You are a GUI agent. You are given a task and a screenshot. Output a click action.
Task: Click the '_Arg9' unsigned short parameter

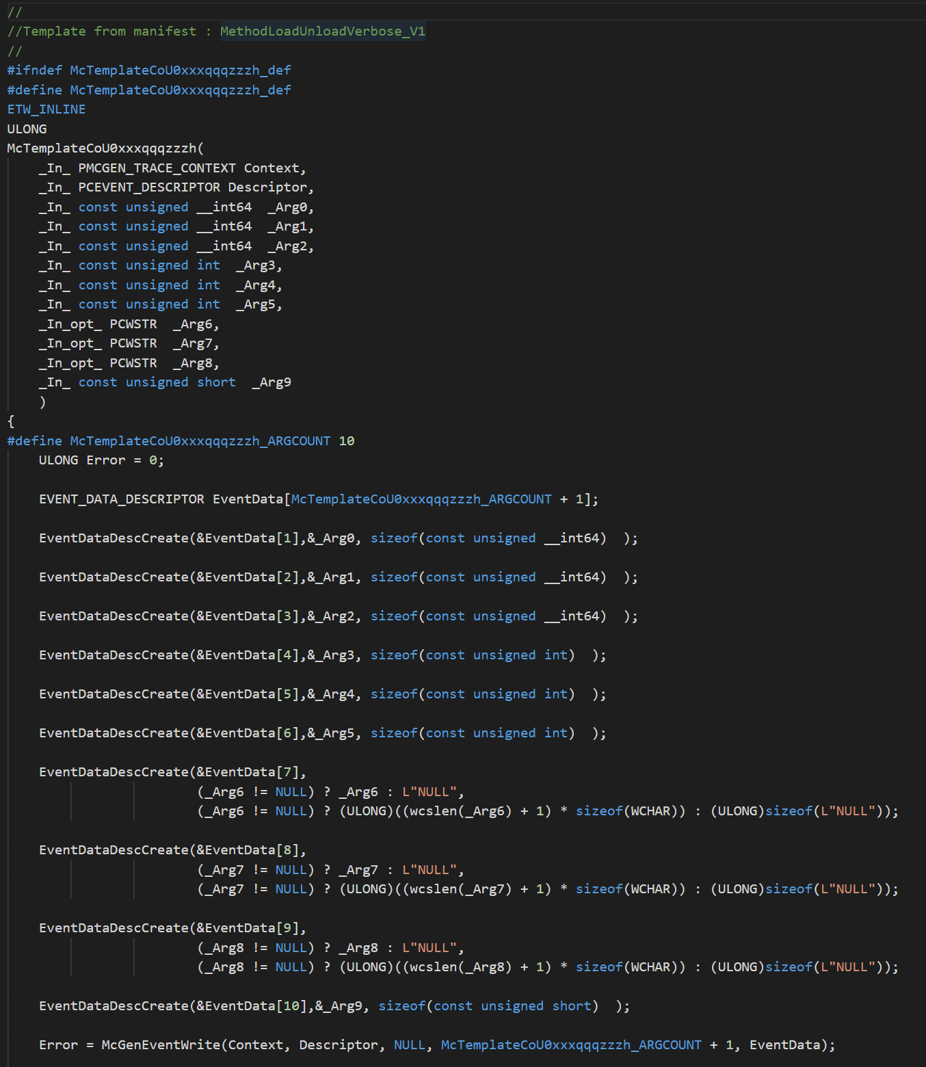point(272,382)
